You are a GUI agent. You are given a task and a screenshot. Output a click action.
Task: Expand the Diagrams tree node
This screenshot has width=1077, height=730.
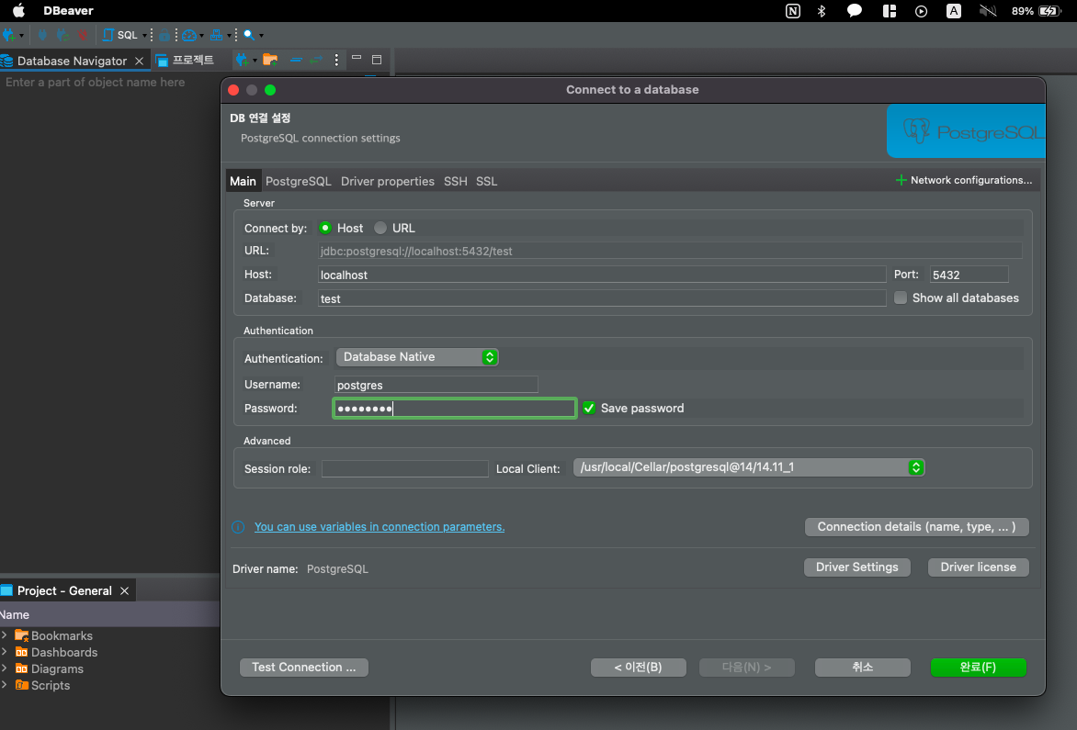coord(5,668)
